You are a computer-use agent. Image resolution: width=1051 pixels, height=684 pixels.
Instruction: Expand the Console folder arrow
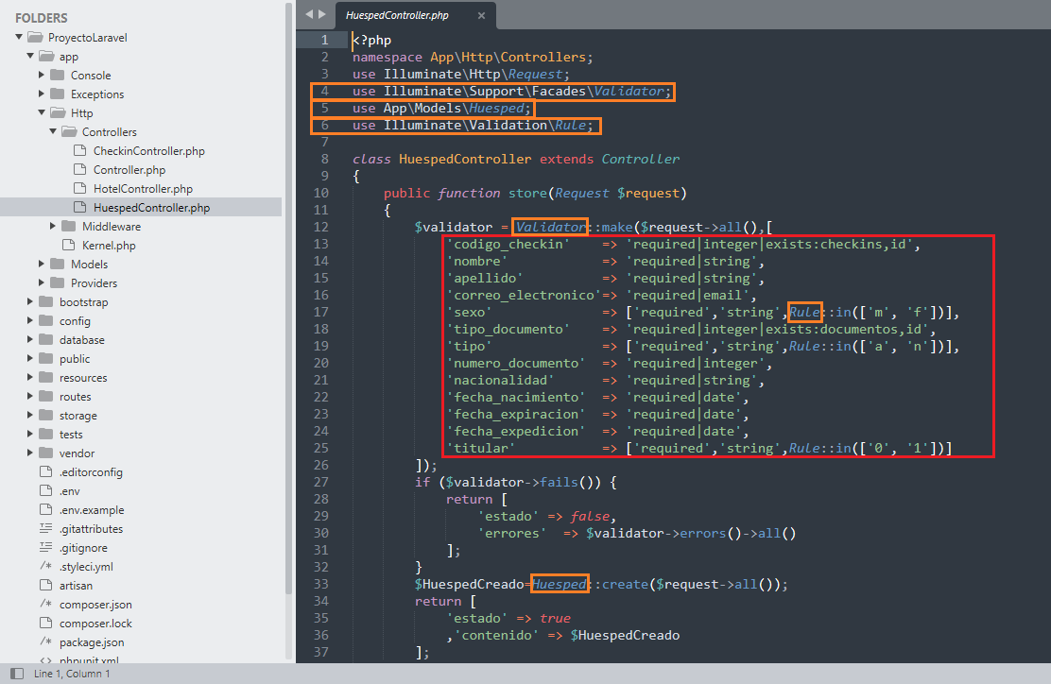tap(42, 76)
